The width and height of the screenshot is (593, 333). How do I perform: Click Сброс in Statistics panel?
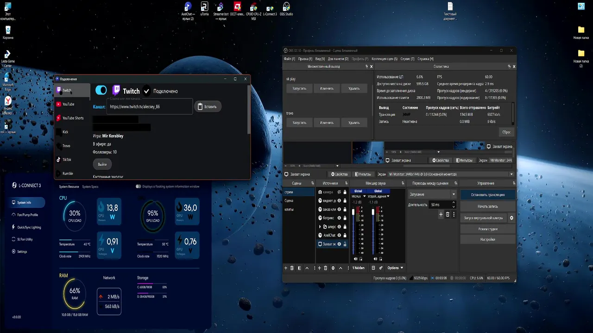pyautogui.click(x=506, y=132)
